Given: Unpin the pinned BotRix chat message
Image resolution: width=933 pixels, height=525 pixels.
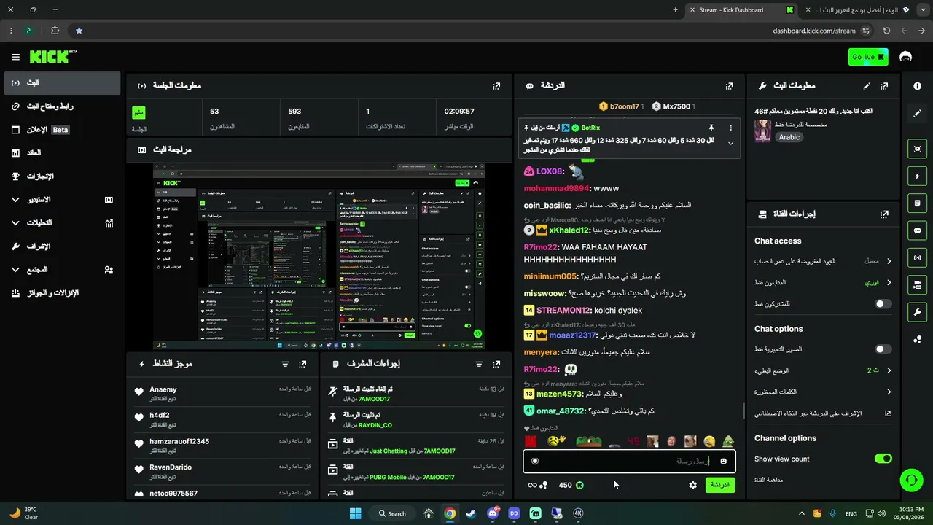Looking at the screenshot, I should coord(711,128).
